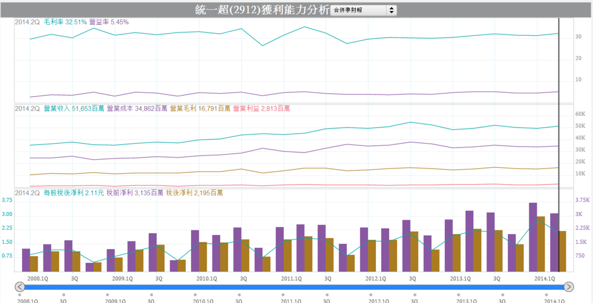593x303 pixels.
Task: Select the navigator dot for 2011.1Q
Action: [x=283, y=295]
